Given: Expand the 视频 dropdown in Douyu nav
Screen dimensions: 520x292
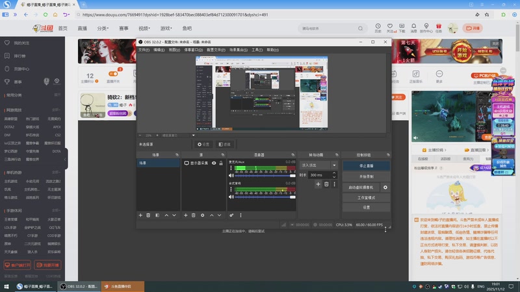Looking at the screenshot, I should [144, 29].
